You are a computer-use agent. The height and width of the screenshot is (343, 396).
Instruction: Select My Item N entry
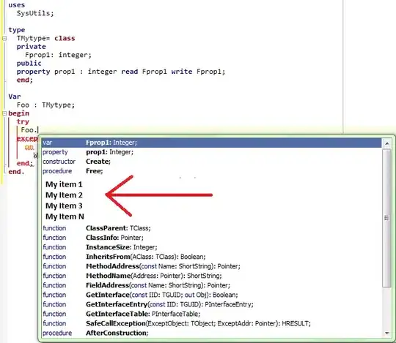pyautogui.click(x=65, y=216)
